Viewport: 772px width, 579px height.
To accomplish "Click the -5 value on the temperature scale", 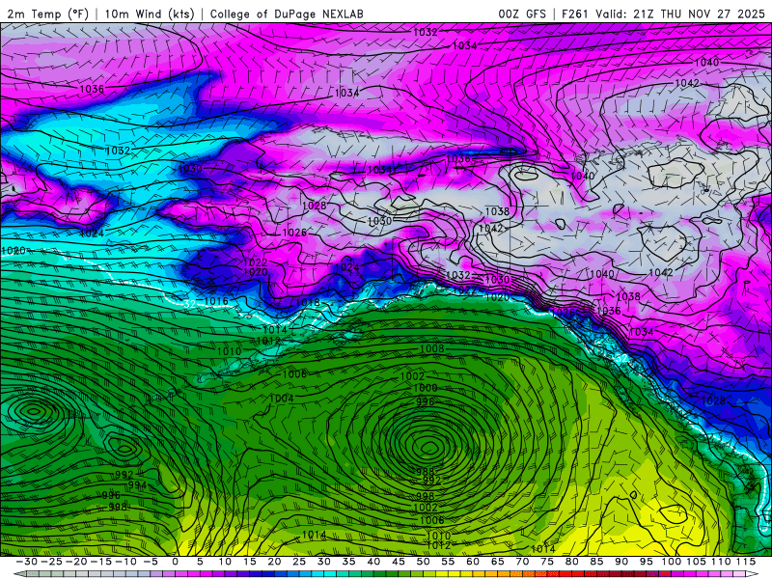I will (151, 562).
